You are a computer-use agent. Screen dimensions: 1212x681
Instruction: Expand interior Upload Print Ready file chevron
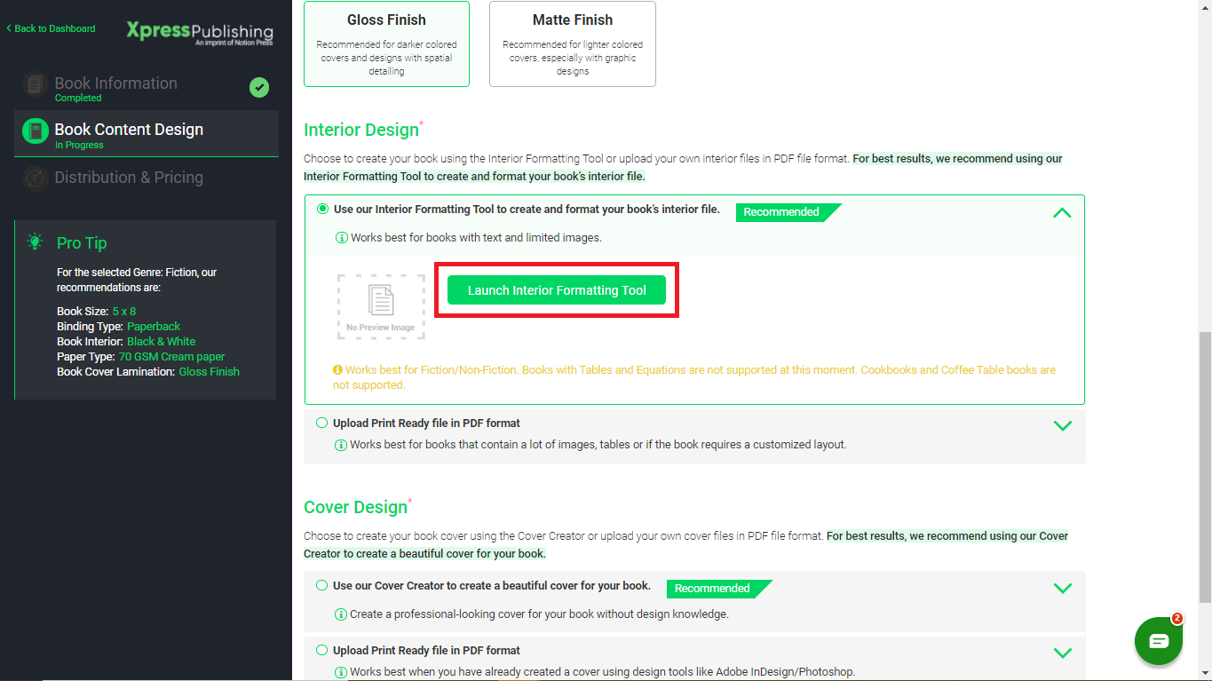point(1062,425)
